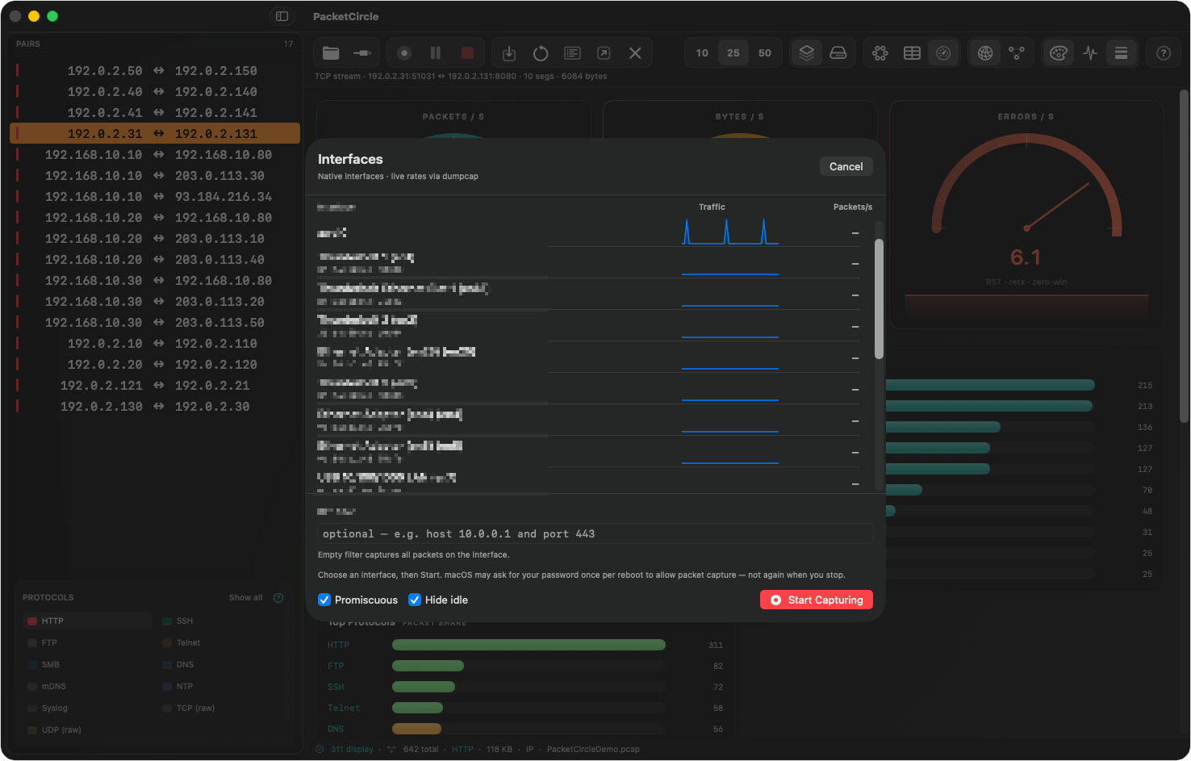Select the 10 segment option

click(702, 53)
